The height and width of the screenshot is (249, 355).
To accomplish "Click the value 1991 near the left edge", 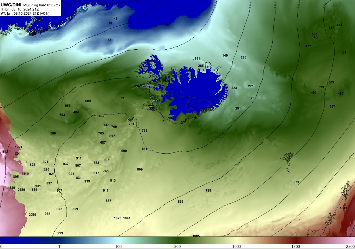I will click(x=19, y=147).
